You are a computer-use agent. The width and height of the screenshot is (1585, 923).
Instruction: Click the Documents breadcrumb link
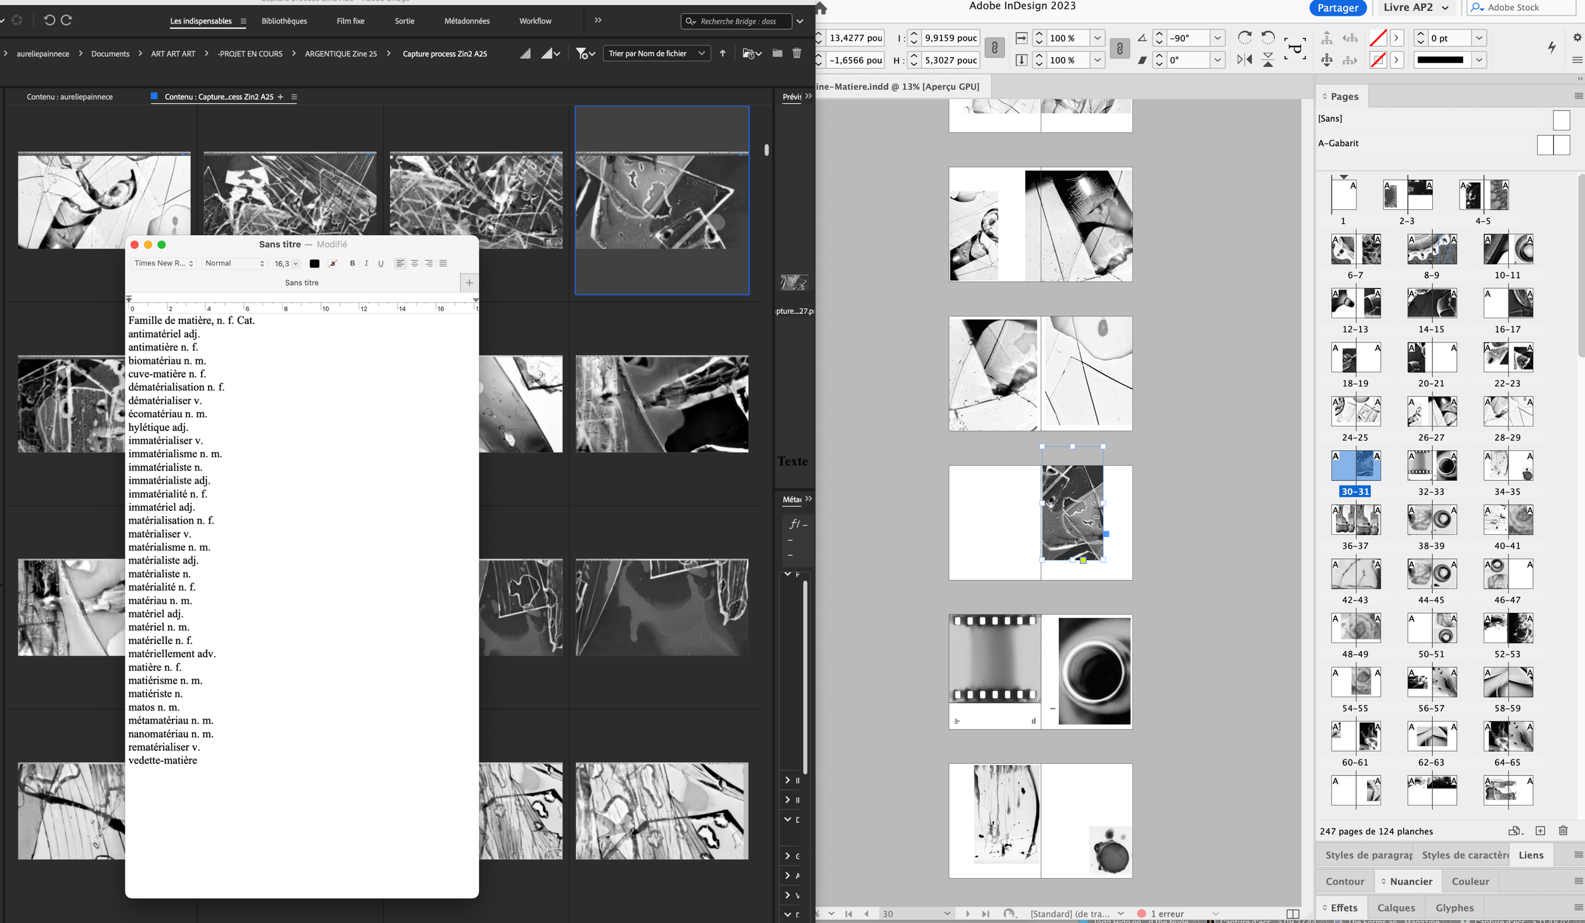click(x=110, y=54)
